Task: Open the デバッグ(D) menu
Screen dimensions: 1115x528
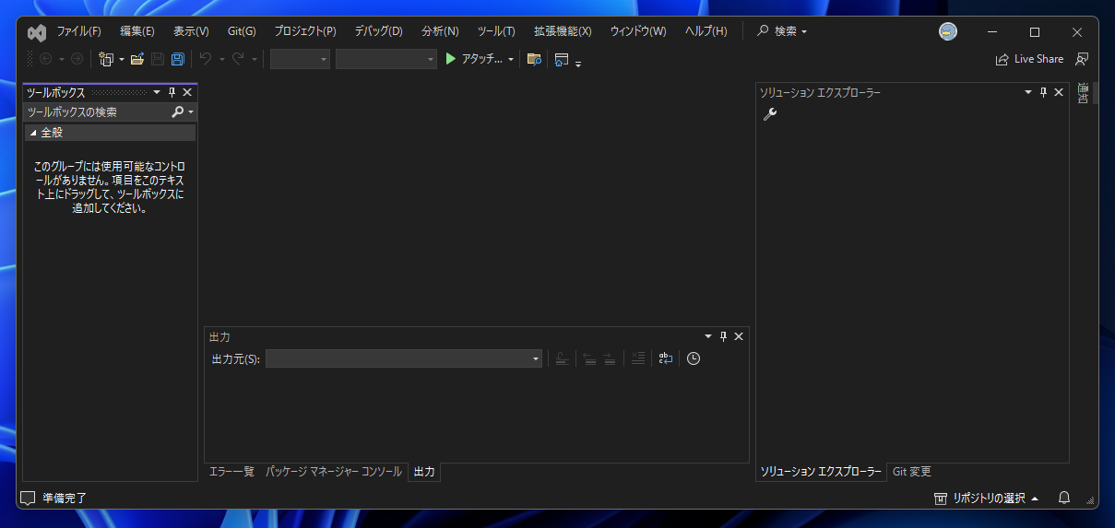Action: pos(379,31)
